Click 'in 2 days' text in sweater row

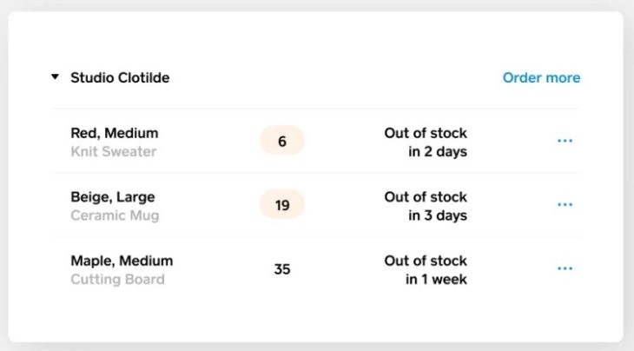point(437,152)
